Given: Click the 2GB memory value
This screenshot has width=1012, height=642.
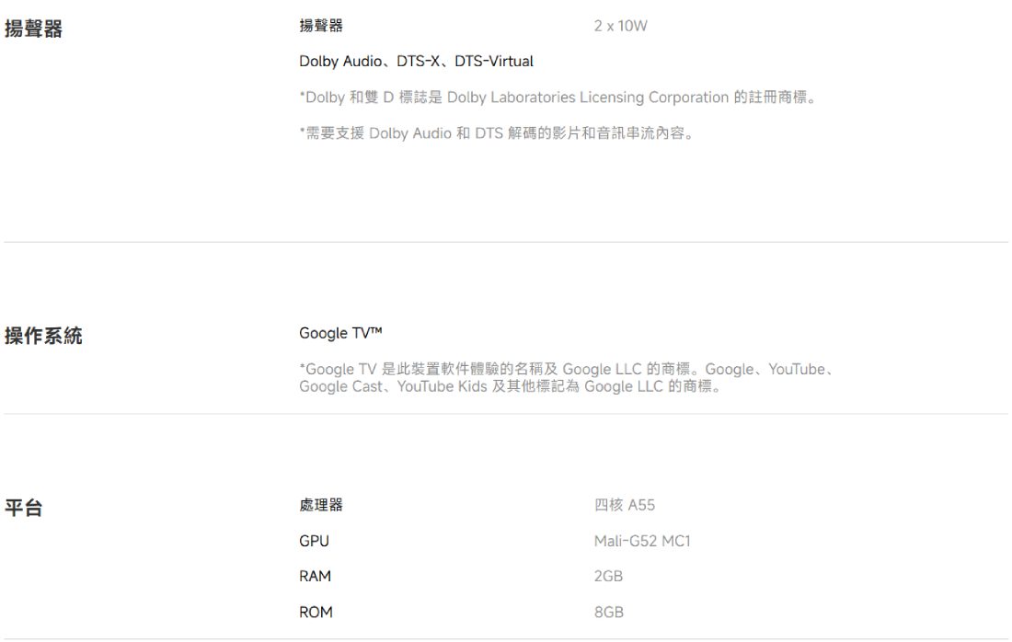Looking at the screenshot, I should tap(608, 577).
